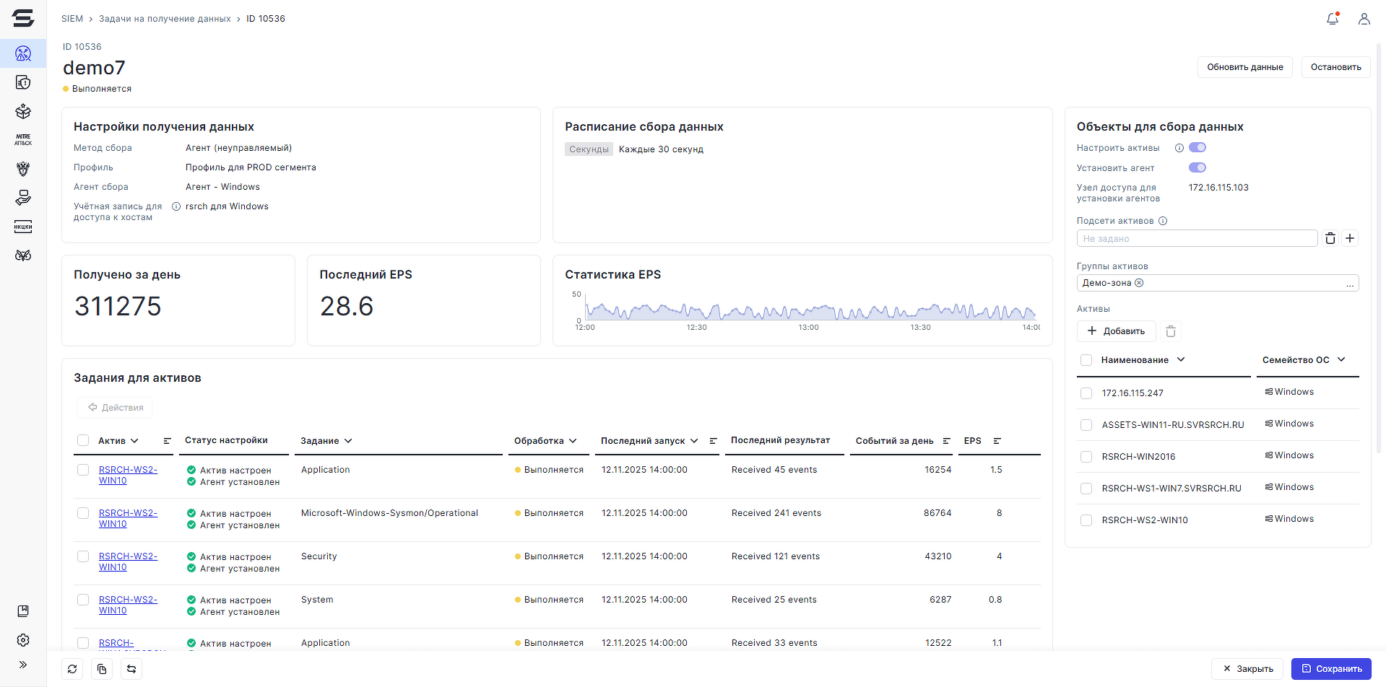Open the settings gear in sidebar
The width and height of the screenshot is (1386, 687).
point(23,640)
